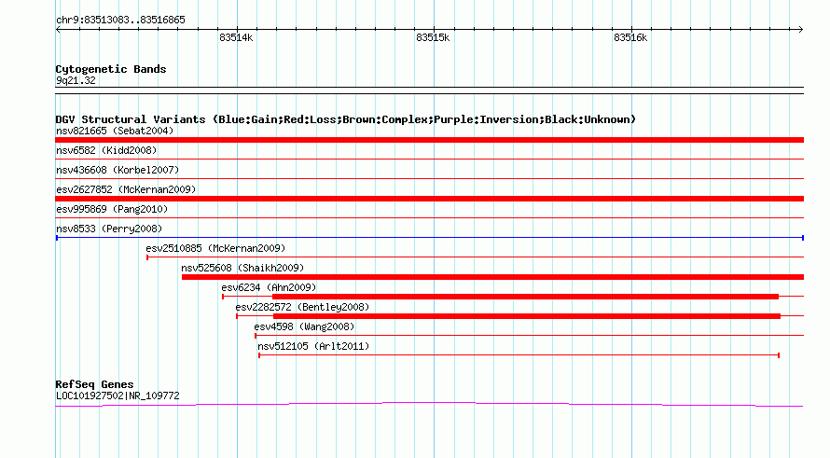Click the chr9:83513083..83516865 coordinates text
This screenshot has width=830, height=458.
120,21
